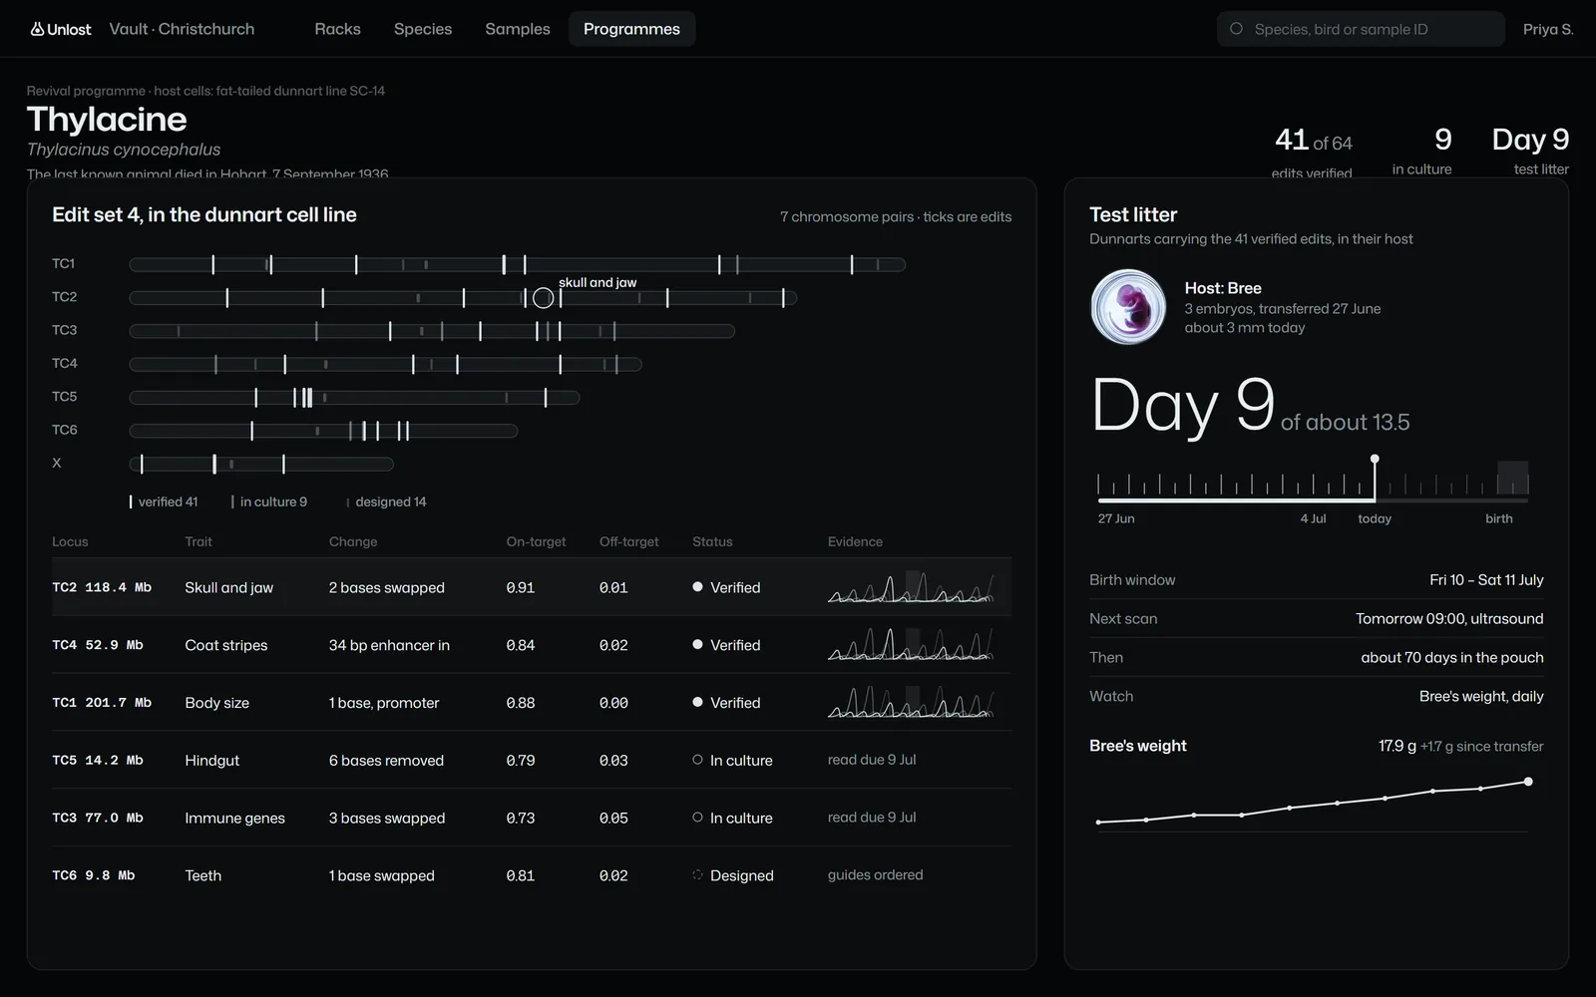Sort by the Off-target column header

(628, 541)
